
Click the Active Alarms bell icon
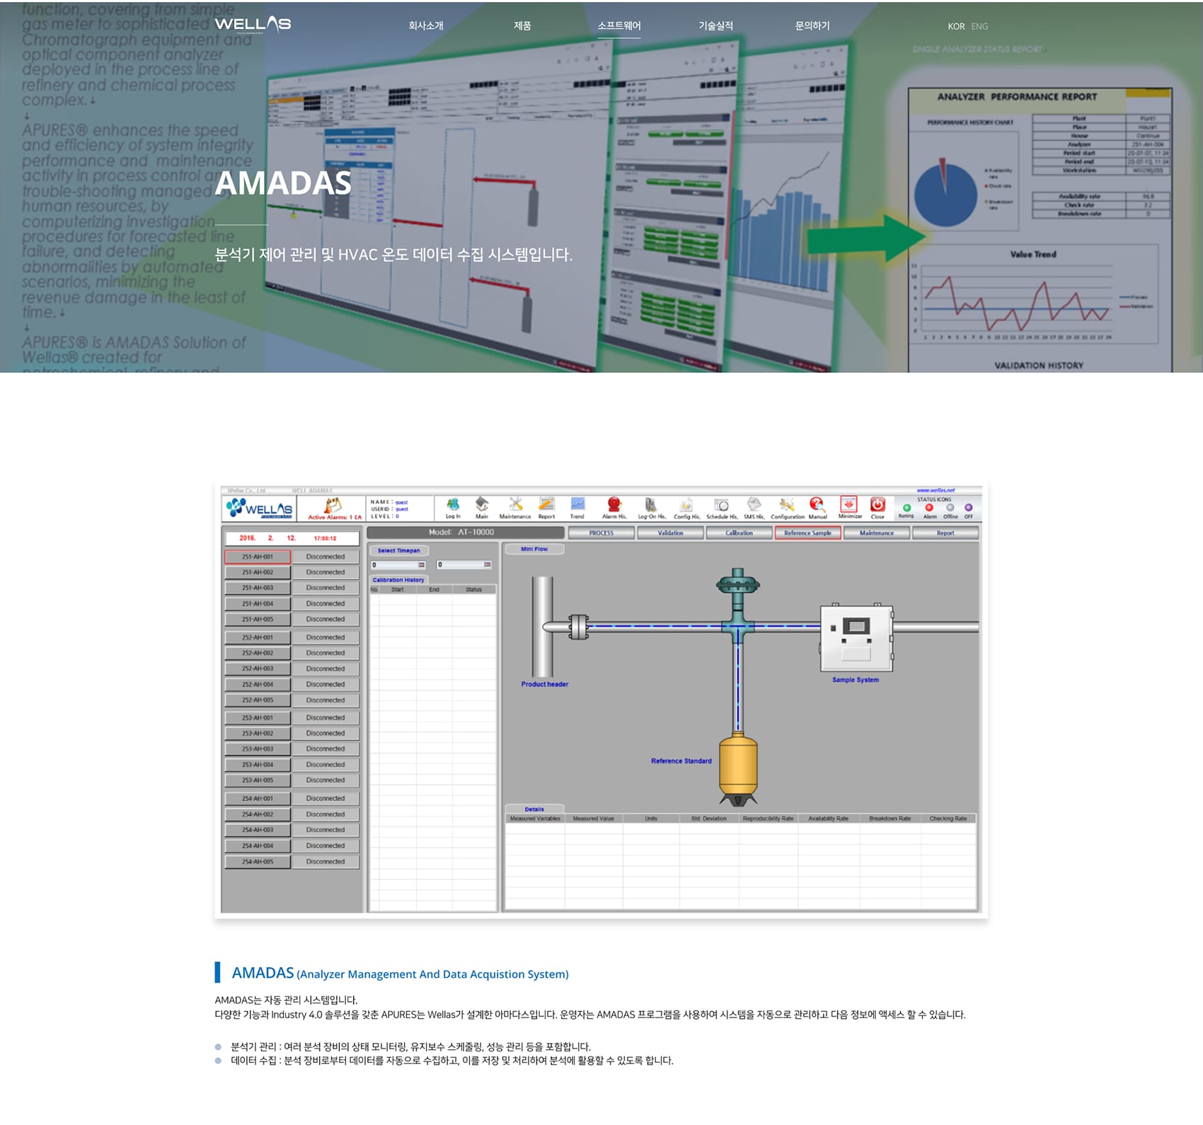(x=333, y=505)
